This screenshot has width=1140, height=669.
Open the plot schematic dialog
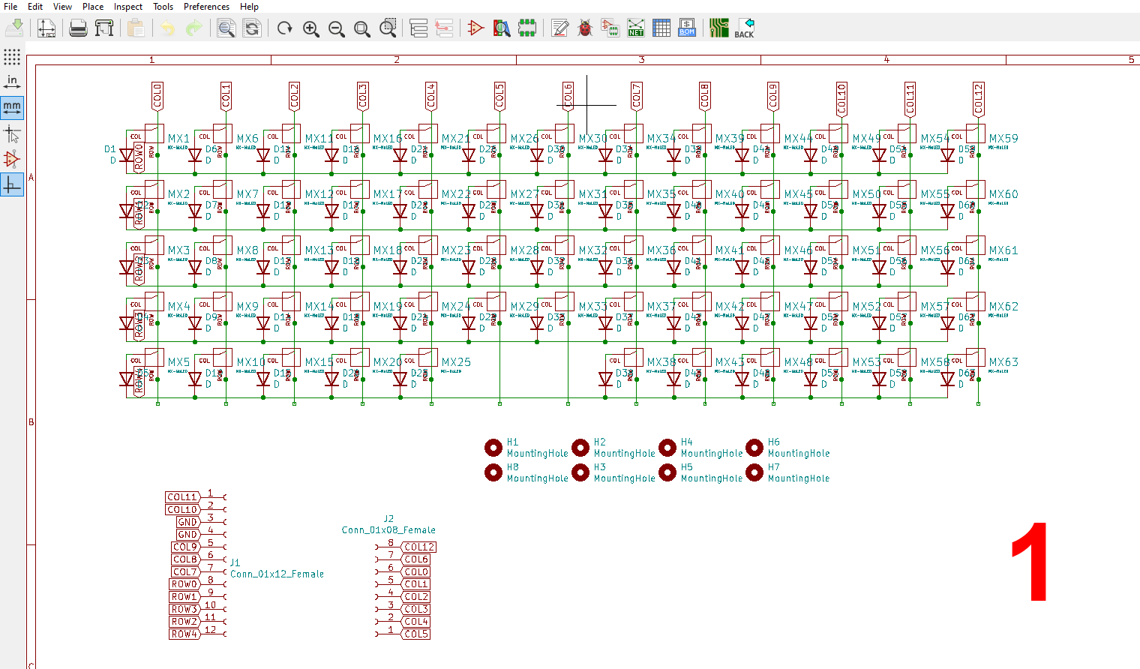104,27
